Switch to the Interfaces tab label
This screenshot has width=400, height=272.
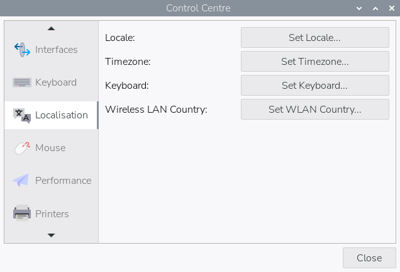pyautogui.click(x=57, y=50)
